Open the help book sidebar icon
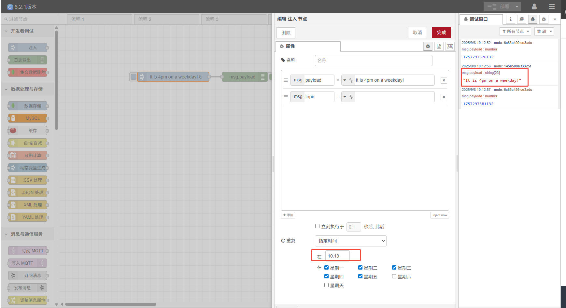The image size is (566, 308). (x=521, y=19)
